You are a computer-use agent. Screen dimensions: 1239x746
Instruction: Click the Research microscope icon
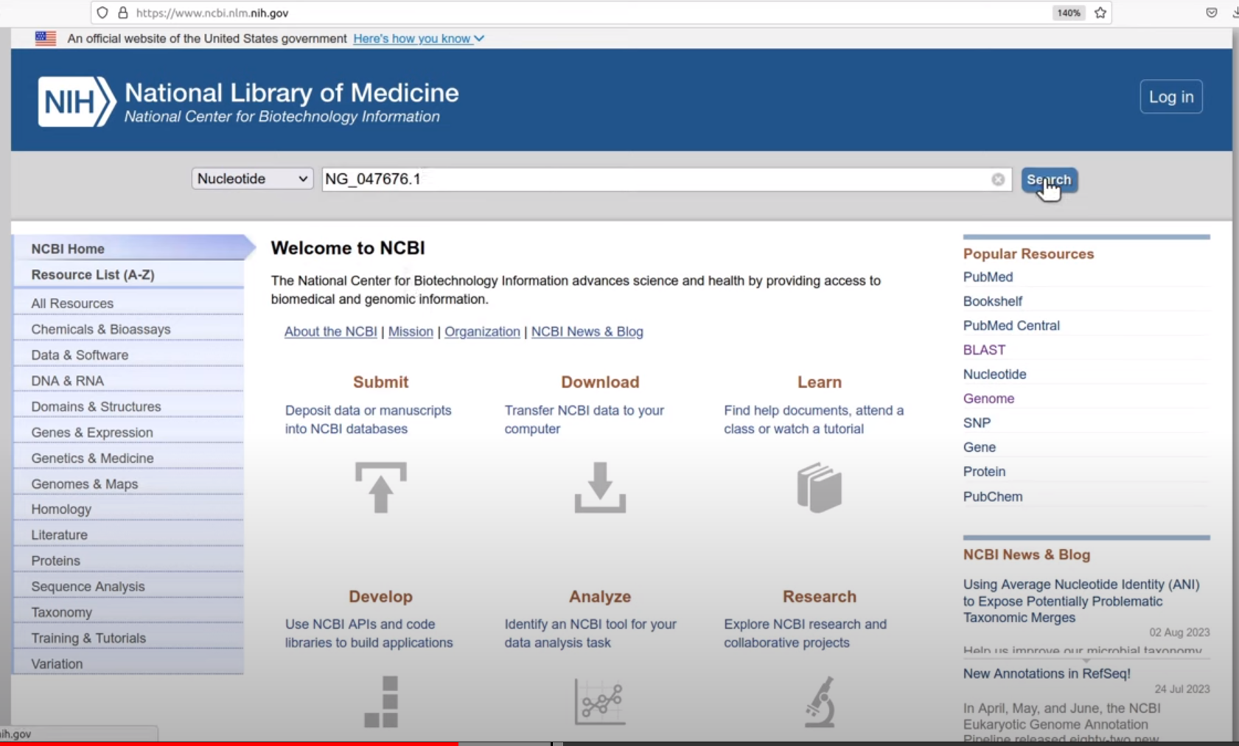point(820,702)
